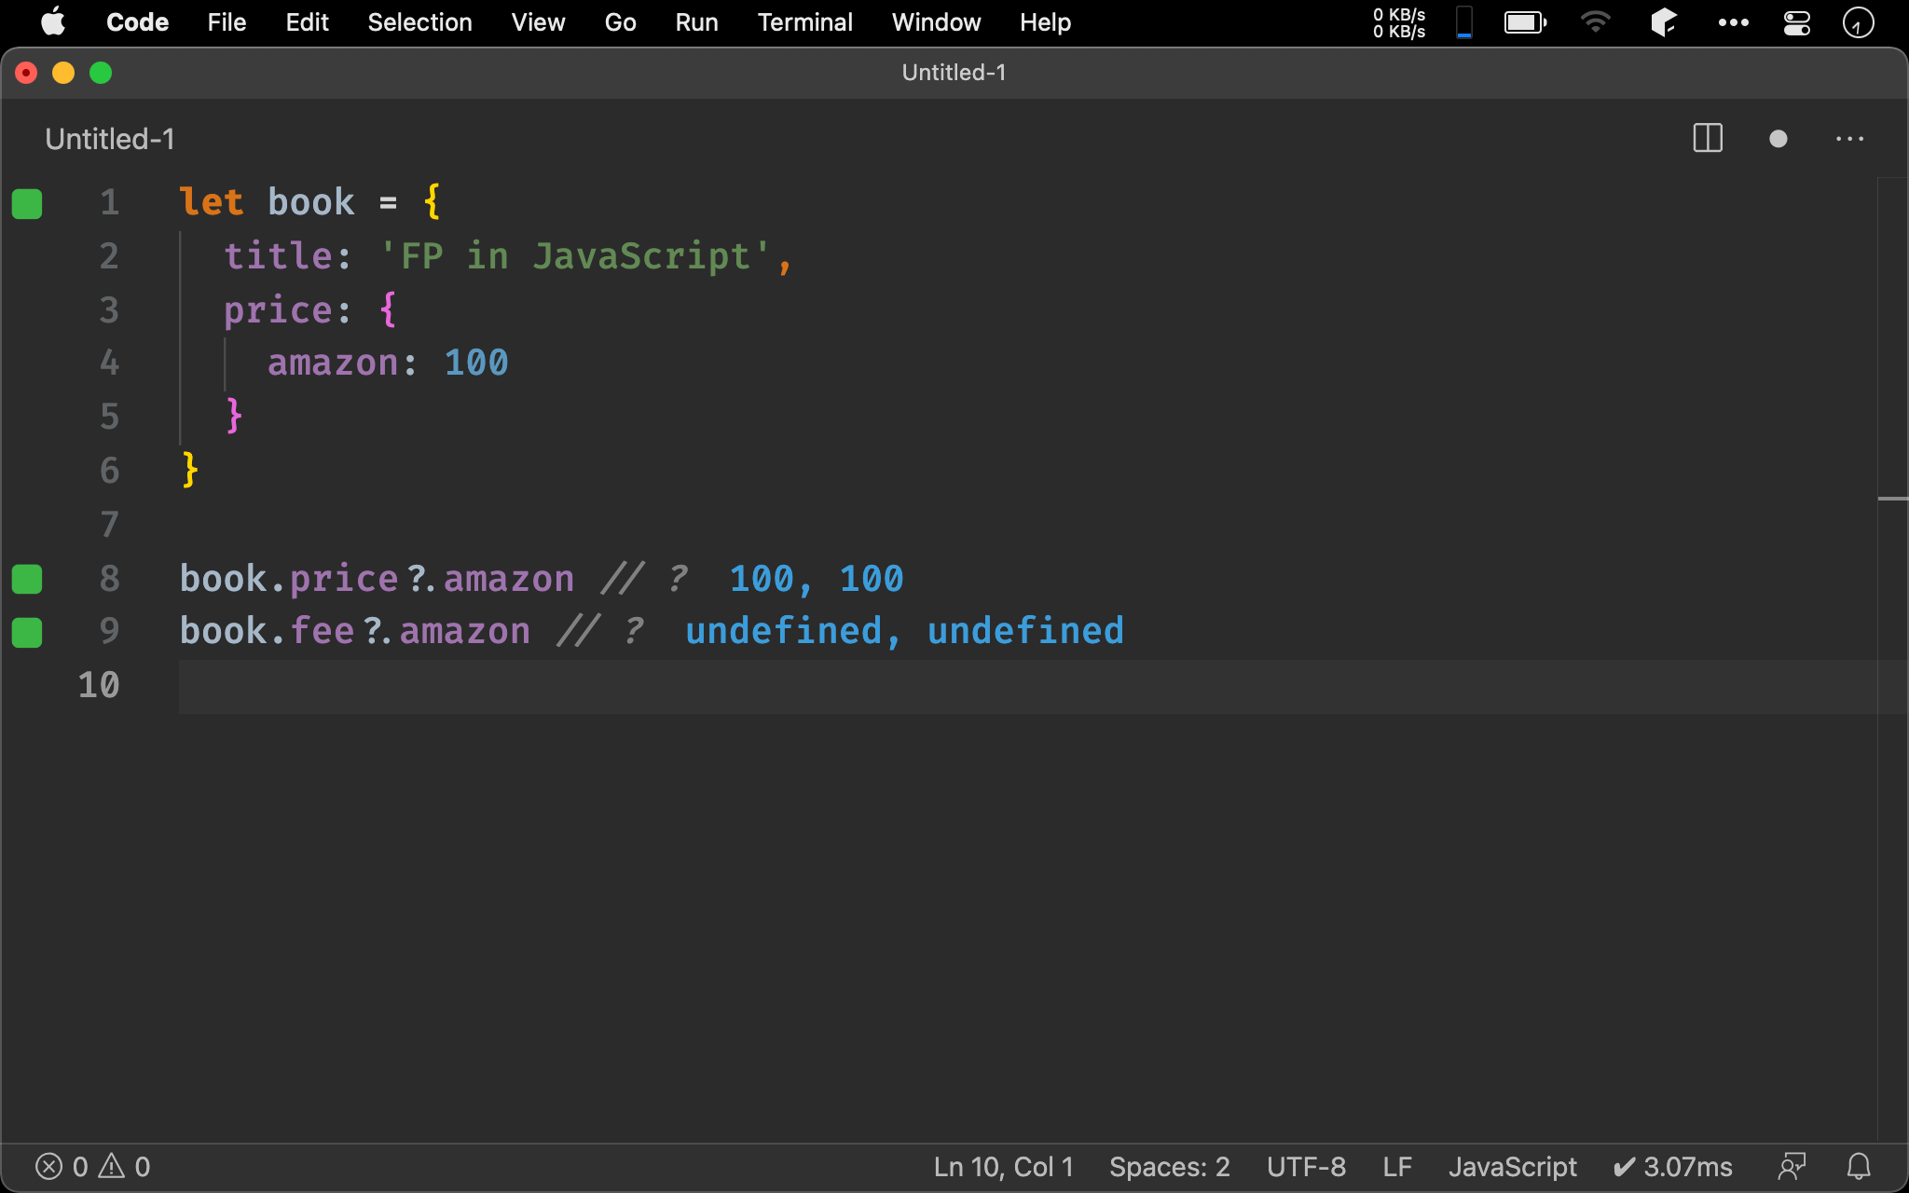Click the battery icon in menu bar

point(1526,21)
